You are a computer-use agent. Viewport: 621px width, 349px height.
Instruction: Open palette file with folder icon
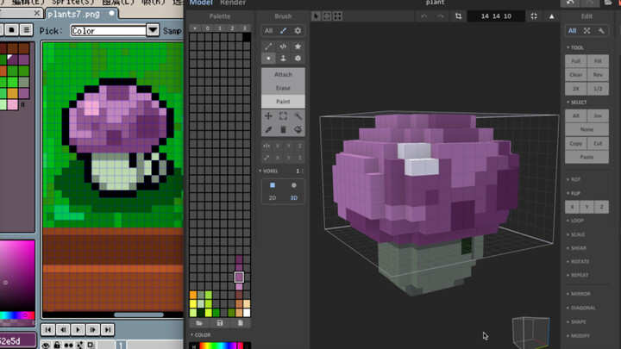[199, 323]
